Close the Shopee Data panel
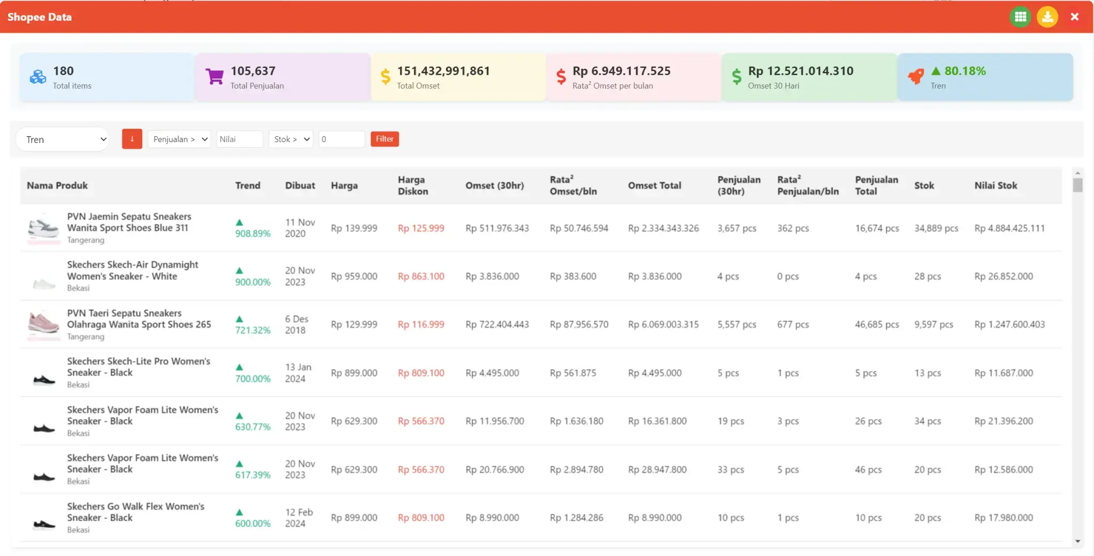This screenshot has width=1094, height=556. 1075,17
